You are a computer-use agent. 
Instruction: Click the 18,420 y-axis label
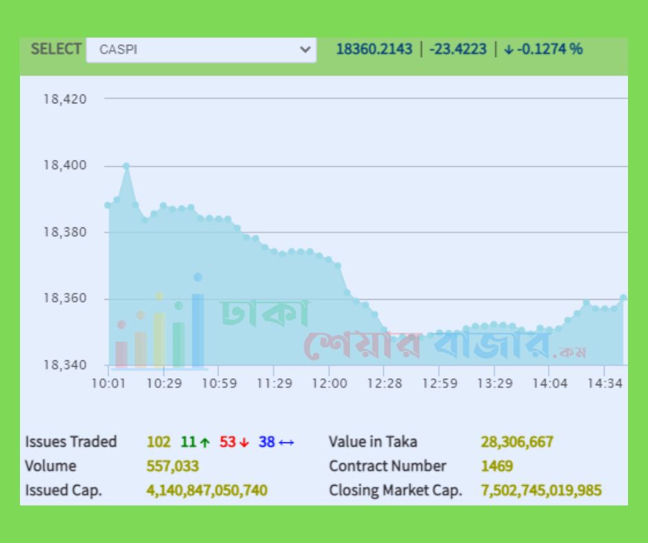pos(65,99)
